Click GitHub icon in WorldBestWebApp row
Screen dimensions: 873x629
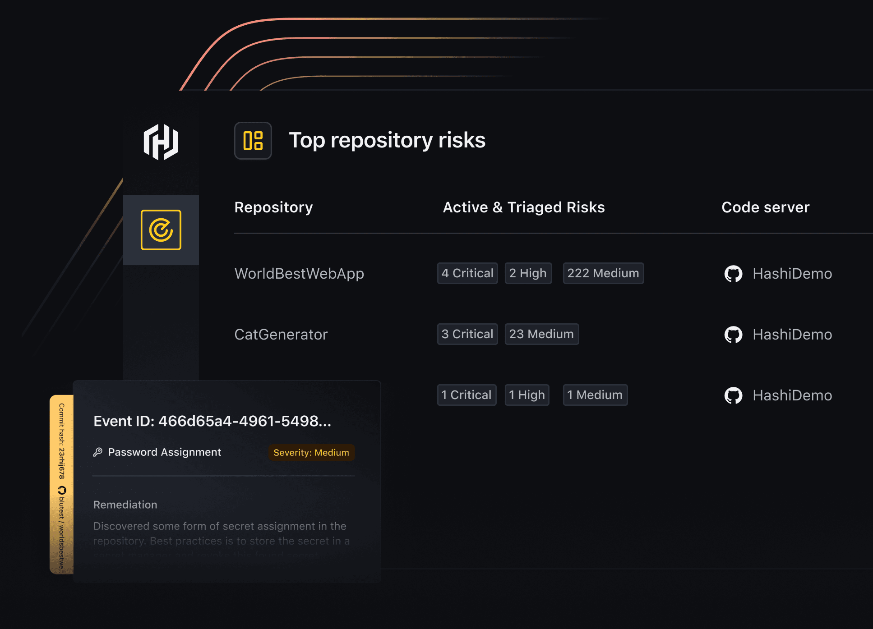click(733, 274)
